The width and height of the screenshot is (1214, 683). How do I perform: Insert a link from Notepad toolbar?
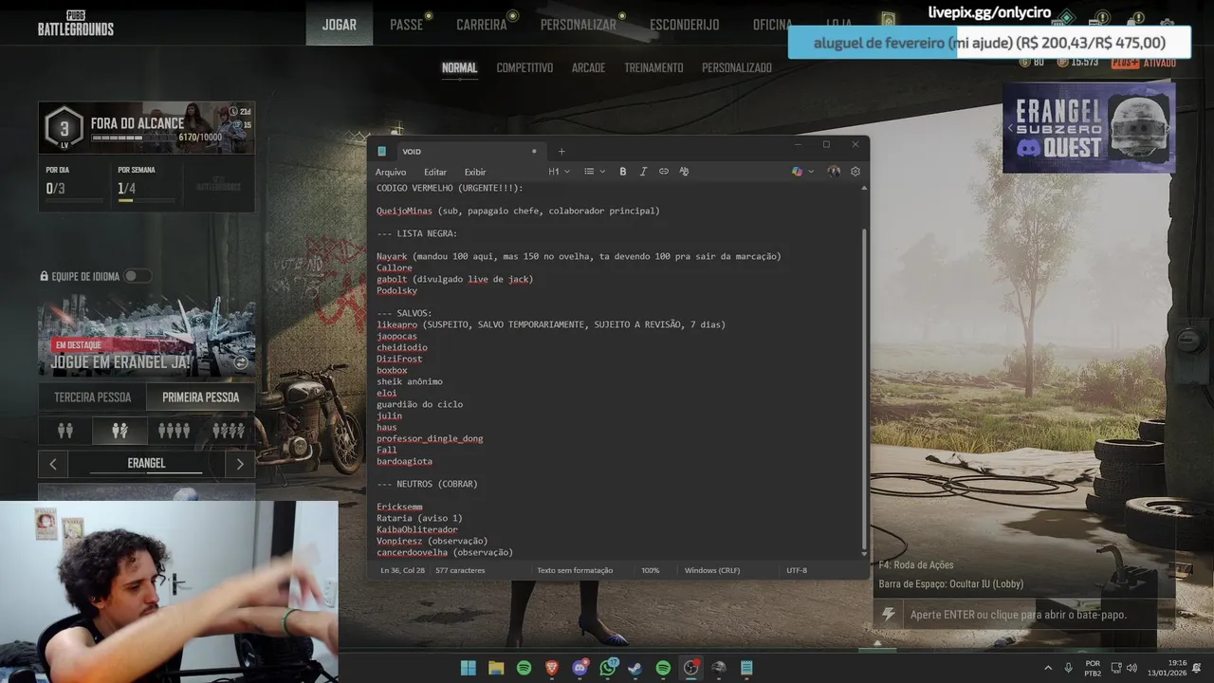[664, 172]
